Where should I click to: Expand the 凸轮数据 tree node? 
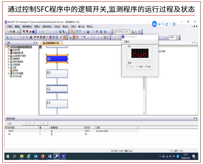pyautogui.click(x=8, y=65)
